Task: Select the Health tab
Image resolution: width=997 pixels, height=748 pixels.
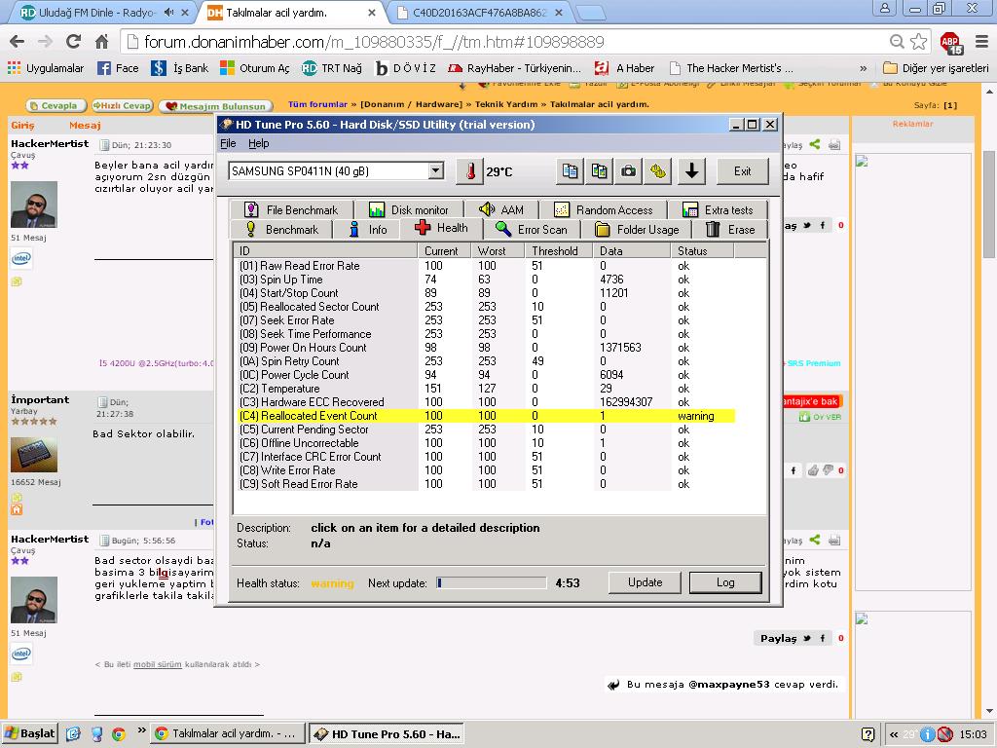Action: (441, 228)
